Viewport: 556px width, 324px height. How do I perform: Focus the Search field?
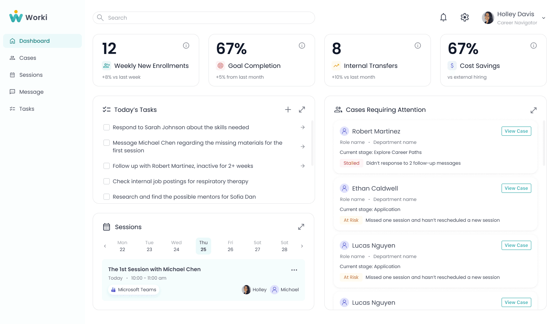point(204,18)
